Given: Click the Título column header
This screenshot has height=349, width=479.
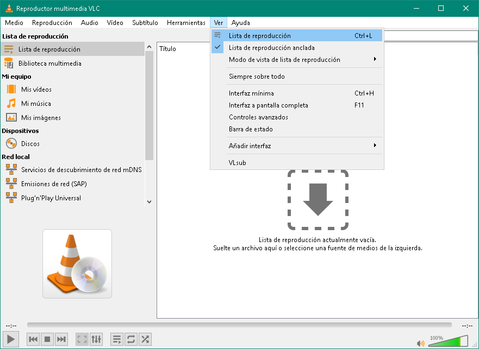Looking at the screenshot, I should click(x=167, y=49).
